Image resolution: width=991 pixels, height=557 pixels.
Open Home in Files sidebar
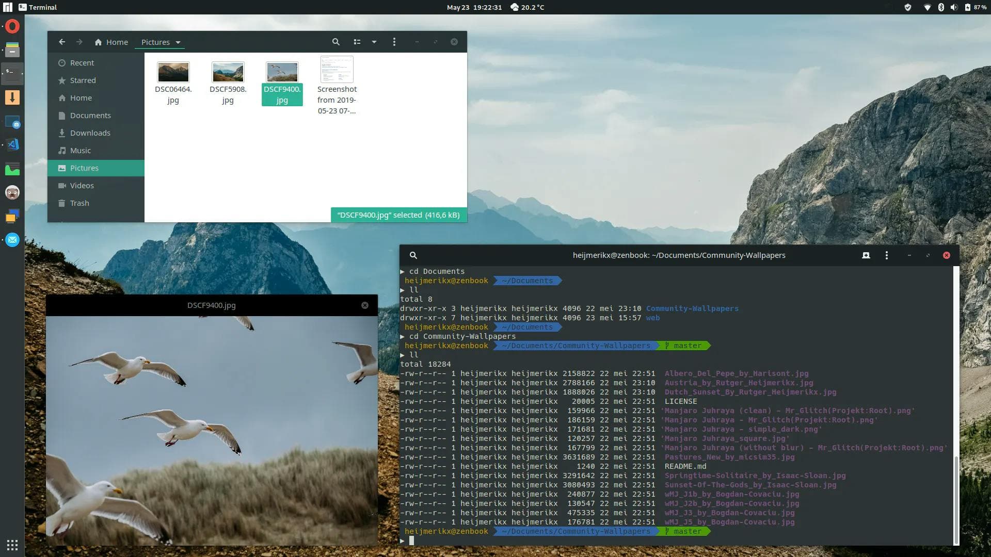(96, 98)
